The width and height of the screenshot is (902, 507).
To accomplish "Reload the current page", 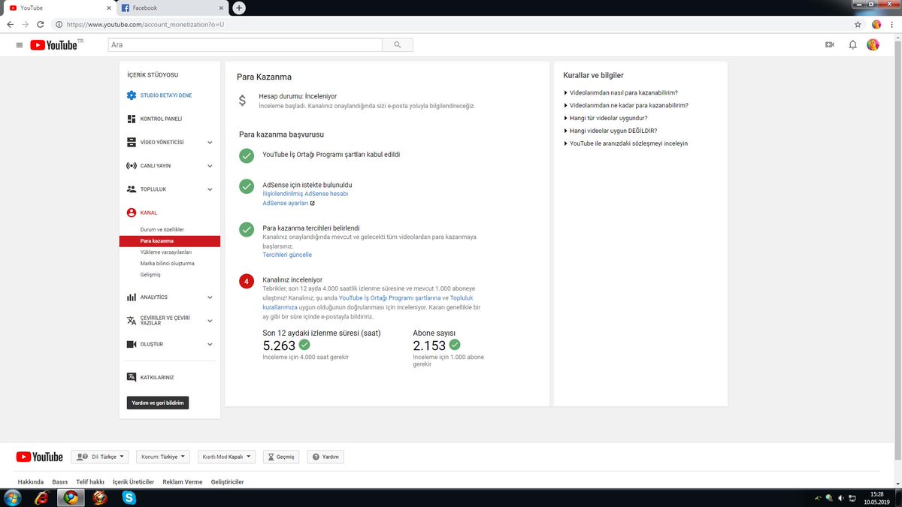I will [x=41, y=24].
